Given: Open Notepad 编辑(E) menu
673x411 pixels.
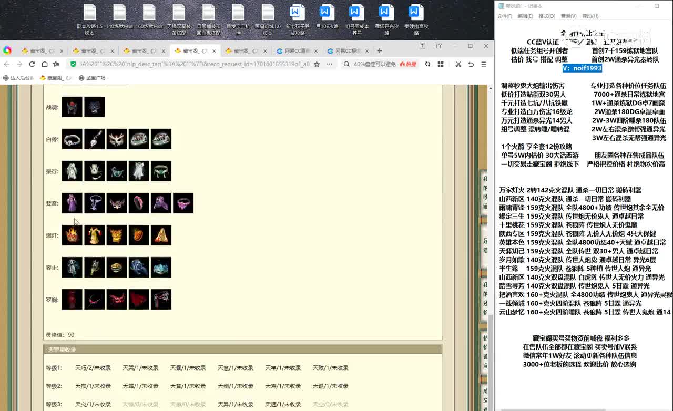Looking at the screenshot, I should tap(525, 16).
